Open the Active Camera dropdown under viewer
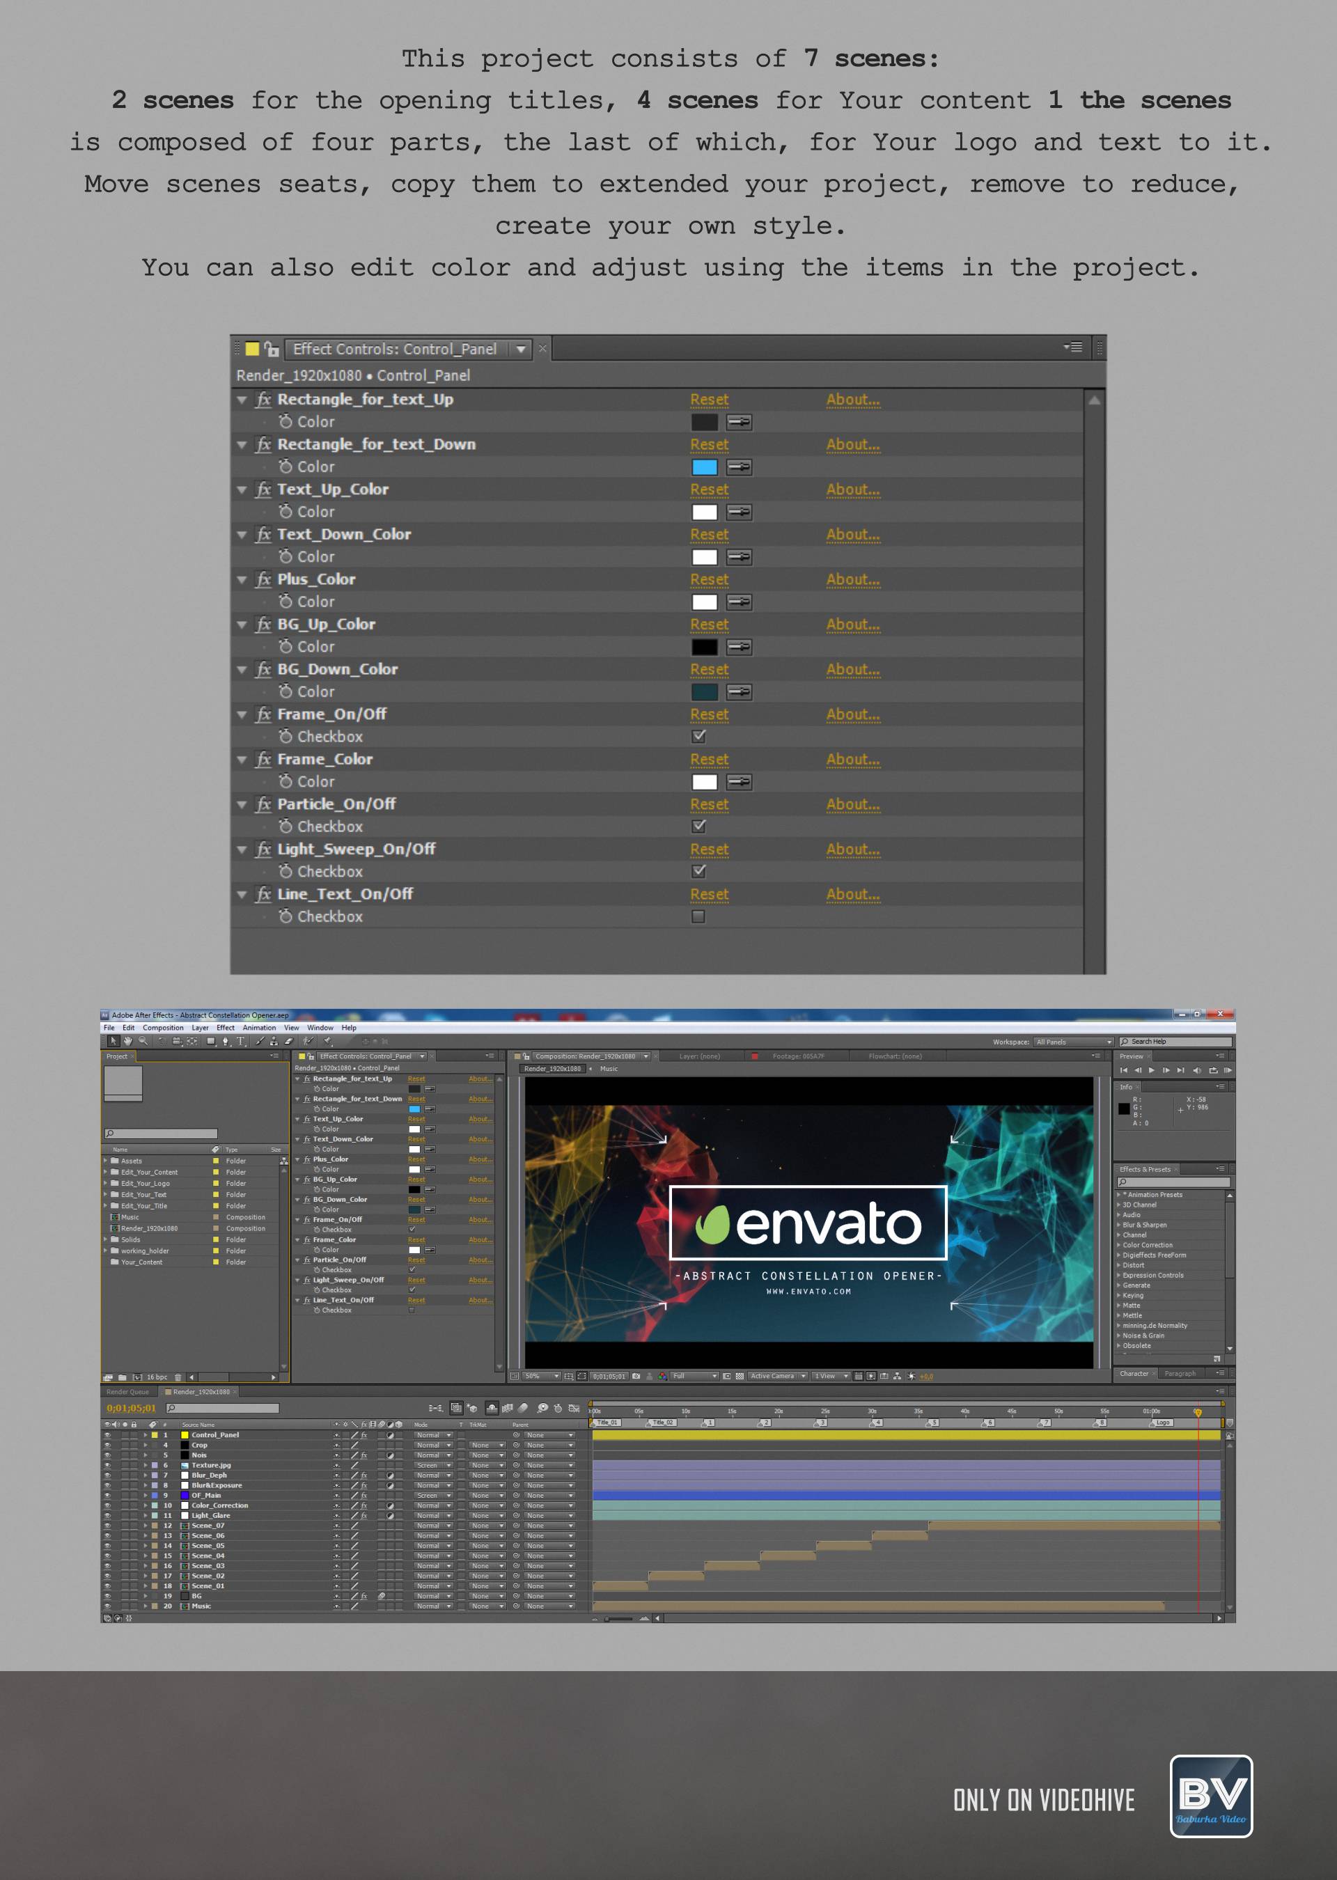The height and width of the screenshot is (1880, 1337). point(777,1377)
